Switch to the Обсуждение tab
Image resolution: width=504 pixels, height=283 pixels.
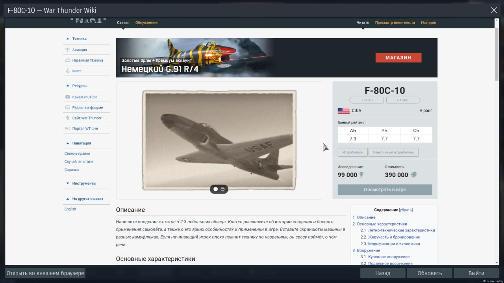point(146,22)
